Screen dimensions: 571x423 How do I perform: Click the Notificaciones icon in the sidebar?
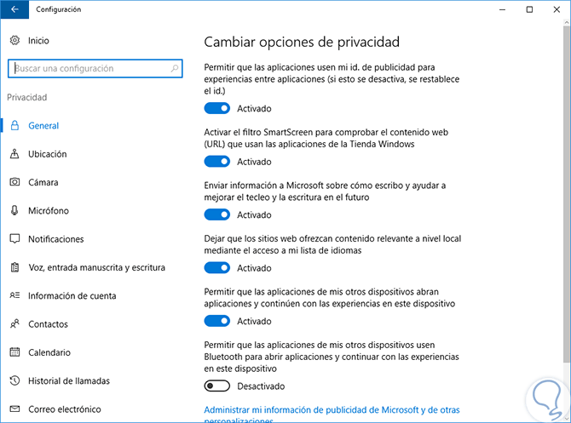pyautogui.click(x=14, y=239)
